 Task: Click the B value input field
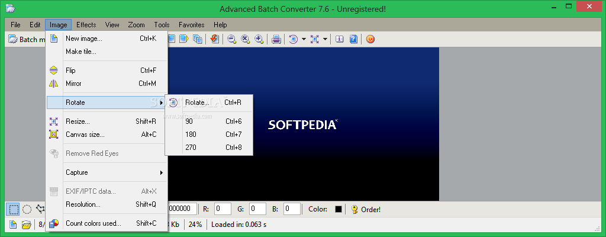(292, 209)
